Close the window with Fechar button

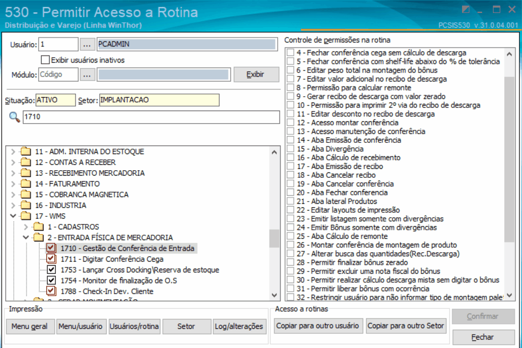(x=483, y=337)
